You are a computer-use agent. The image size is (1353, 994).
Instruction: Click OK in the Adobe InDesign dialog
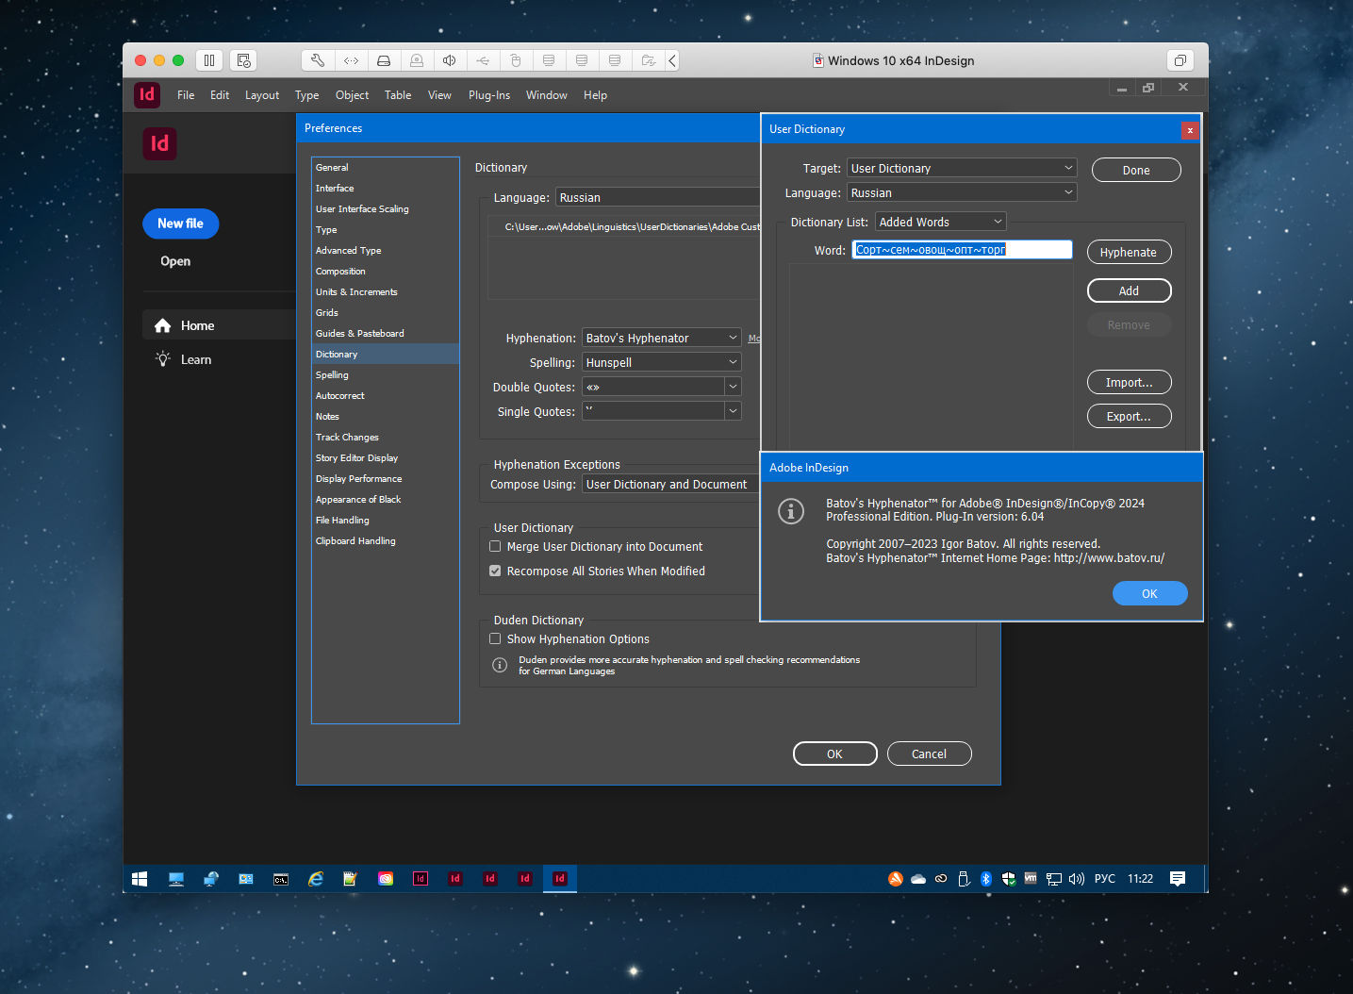[x=1149, y=594]
